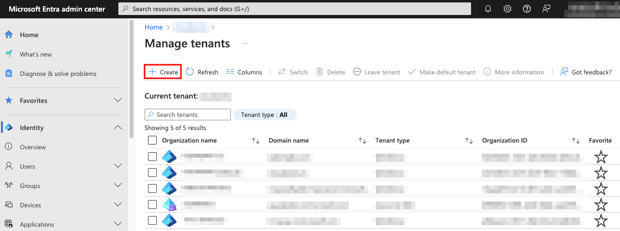Click the Favorite column header

[601, 141]
